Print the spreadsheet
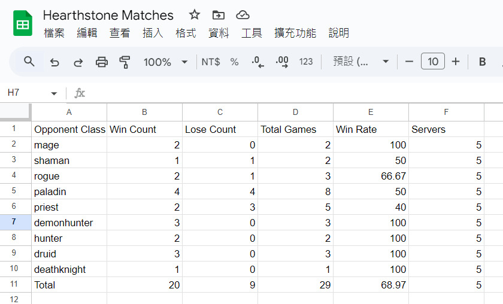The width and height of the screenshot is (503, 304). 102,62
